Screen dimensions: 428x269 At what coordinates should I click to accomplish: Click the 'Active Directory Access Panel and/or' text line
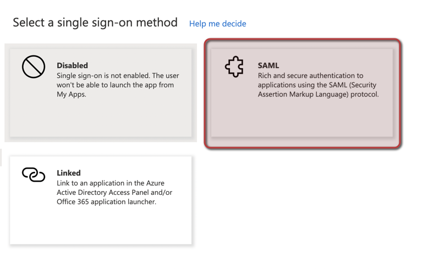point(114,192)
